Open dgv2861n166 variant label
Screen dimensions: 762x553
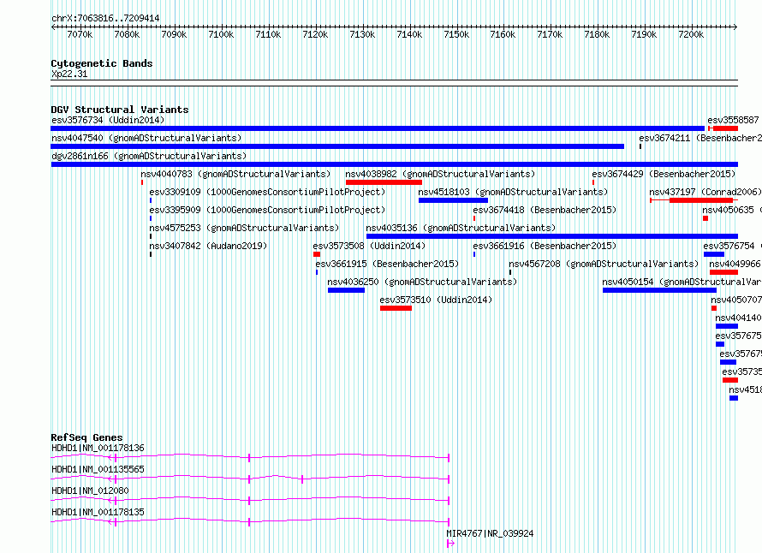coord(149,156)
